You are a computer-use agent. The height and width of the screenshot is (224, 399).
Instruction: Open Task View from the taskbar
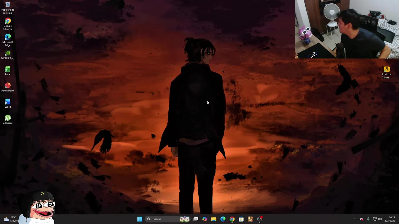(196, 219)
